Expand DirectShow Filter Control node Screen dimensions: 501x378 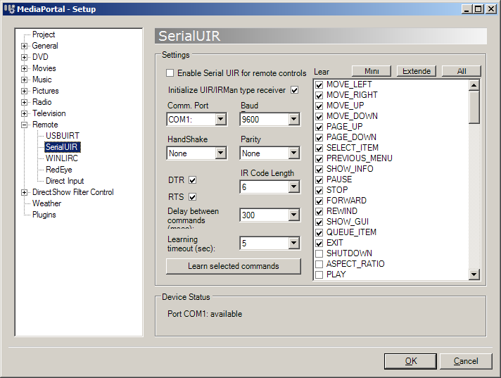click(x=24, y=192)
